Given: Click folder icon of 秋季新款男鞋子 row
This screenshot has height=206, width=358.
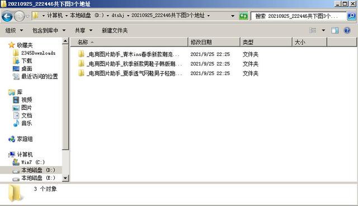Looking at the screenshot, I should pos(81,64).
